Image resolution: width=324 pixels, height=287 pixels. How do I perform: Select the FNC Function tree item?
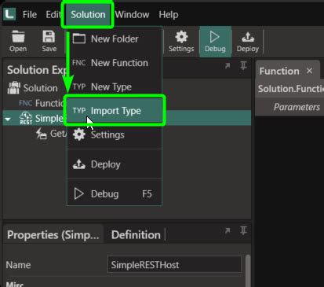coord(42,103)
